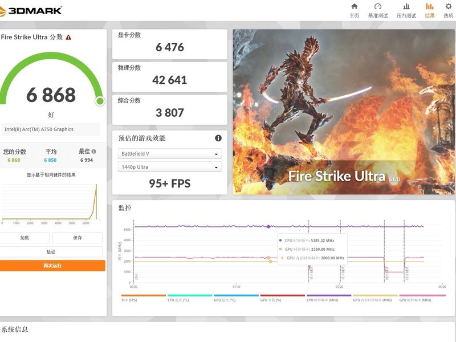Click the info icon beside 最佳
Viewport: 456px width, 342px height.
point(93,152)
